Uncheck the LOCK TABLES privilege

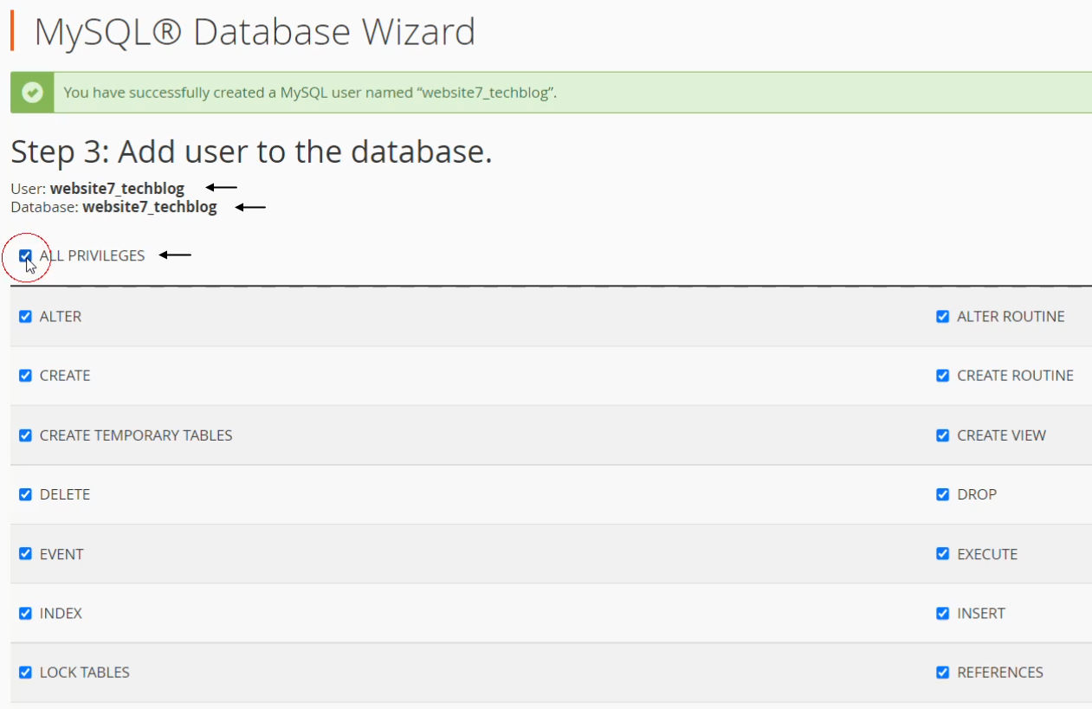tap(25, 673)
